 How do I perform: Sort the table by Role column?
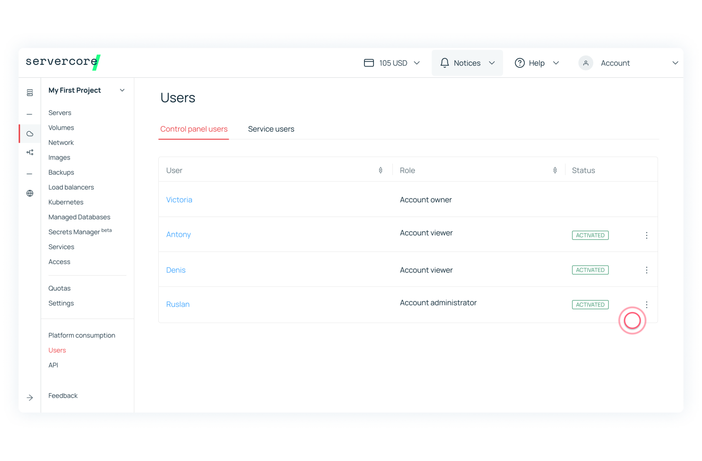point(554,170)
